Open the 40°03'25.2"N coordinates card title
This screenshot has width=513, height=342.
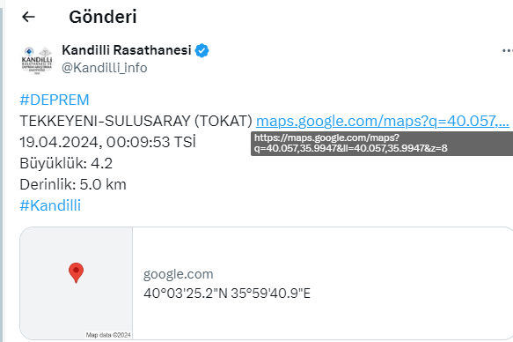pyautogui.click(x=227, y=294)
